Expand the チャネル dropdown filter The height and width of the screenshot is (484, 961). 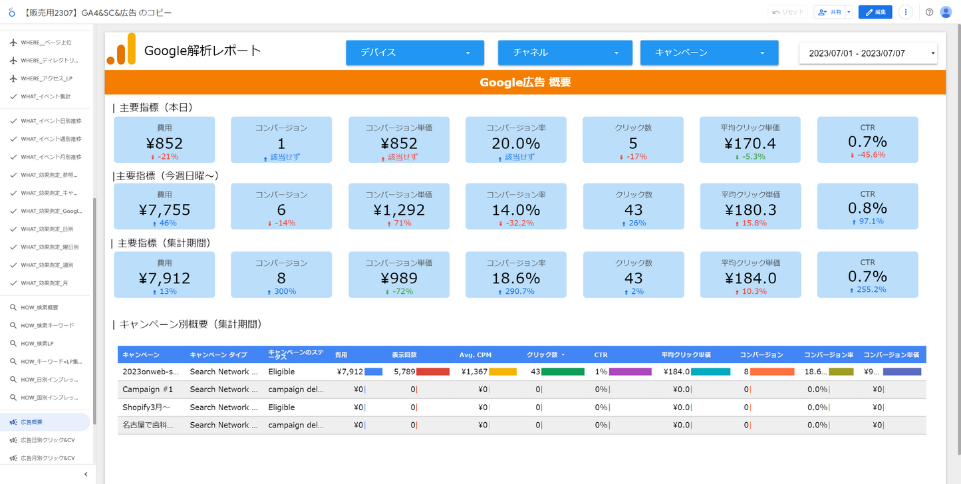pyautogui.click(x=564, y=53)
